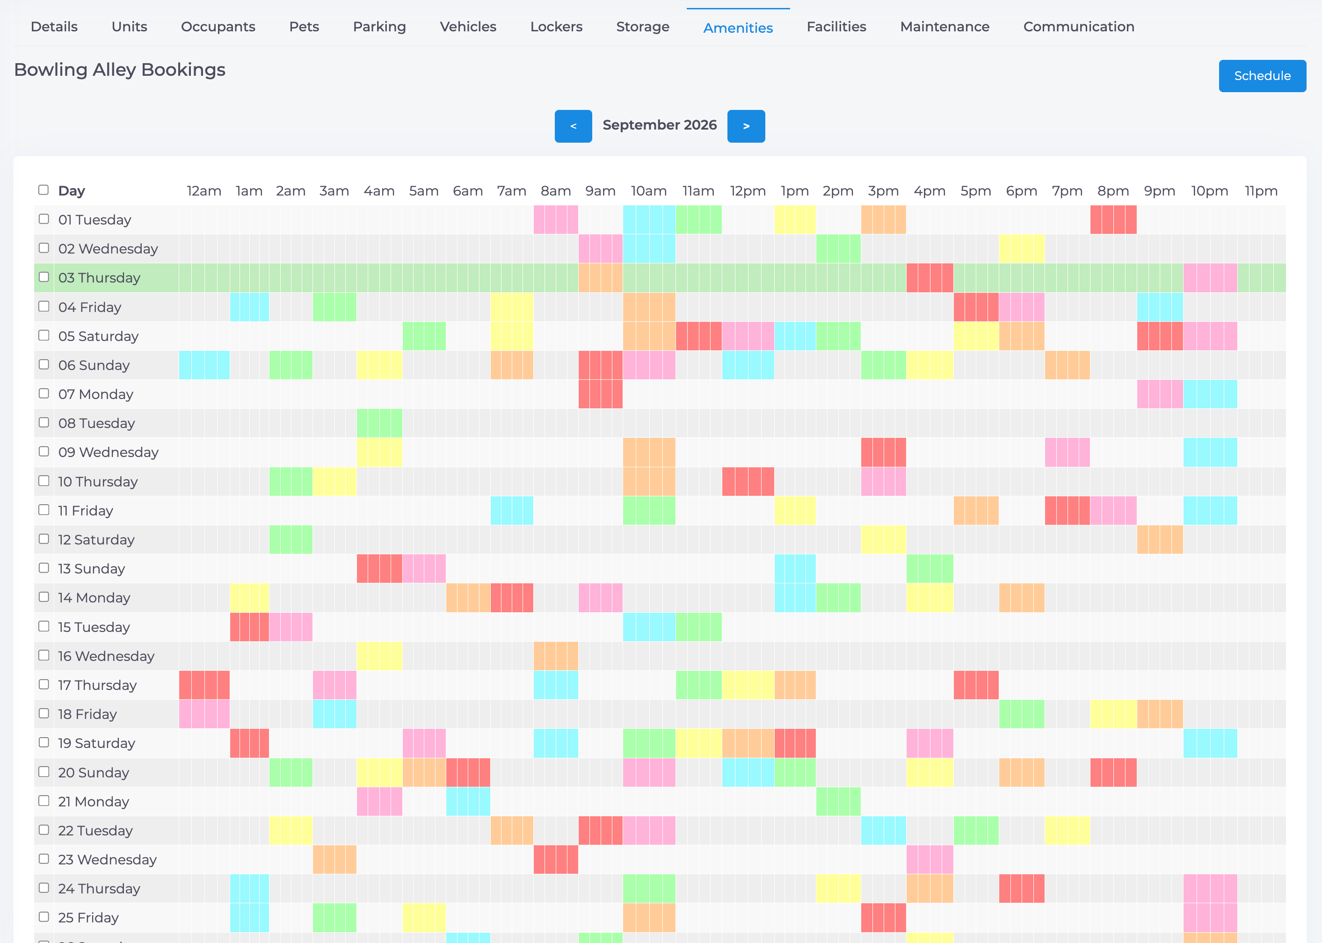Select the orange 9pm booking on 12 Saturday
This screenshot has width=1322, height=943.
click(1159, 539)
